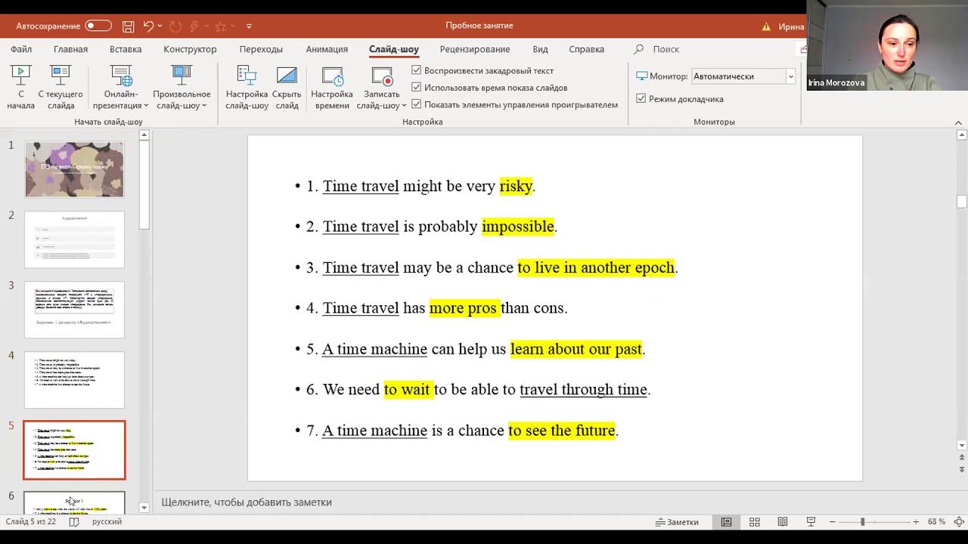Click the 68 % zoom level
Viewport: 968px width, 544px height.
coord(936,522)
